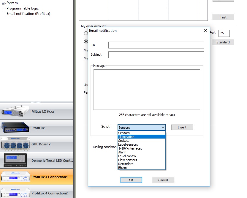The width and height of the screenshot is (247, 198).
Task: Collapse the Script combo box arrow
Action: tap(163, 128)
